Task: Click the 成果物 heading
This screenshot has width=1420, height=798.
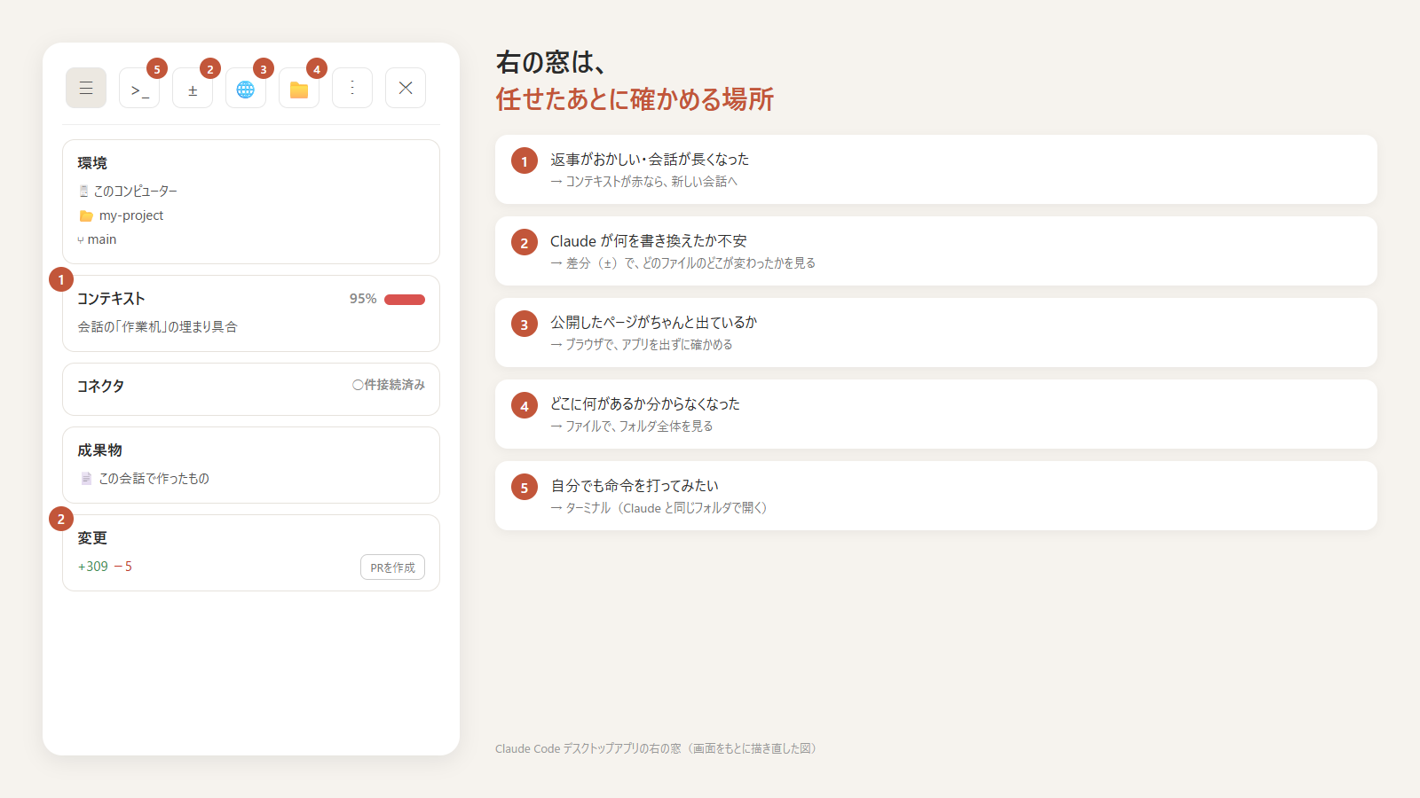Action: tap(99, 450)
